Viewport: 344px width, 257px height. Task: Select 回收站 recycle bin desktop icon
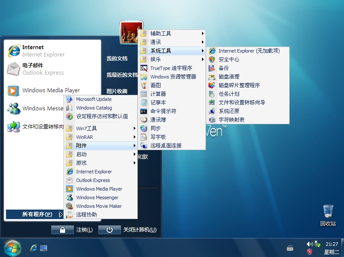point(328,216)
